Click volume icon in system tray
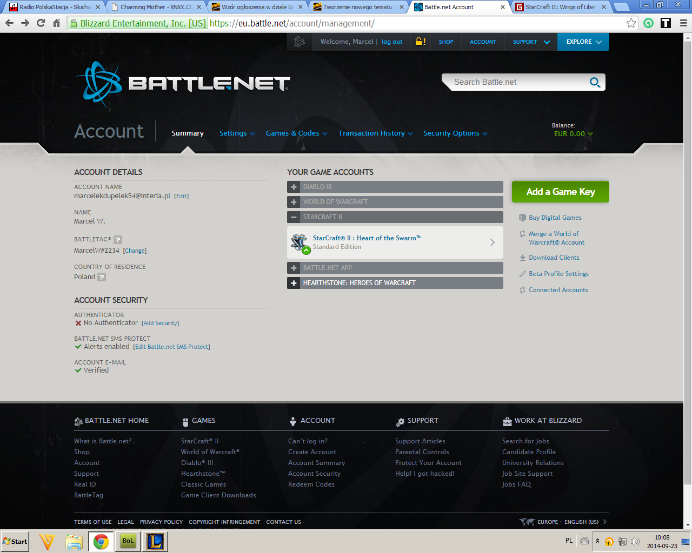The height and width of the screenshot is (553, 692). (635, 542)
